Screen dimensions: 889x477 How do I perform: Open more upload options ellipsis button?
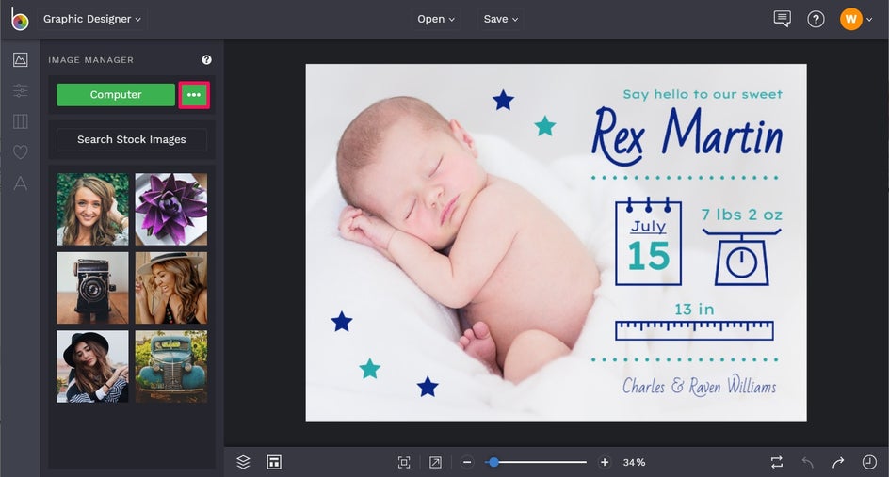pos(194,95)
